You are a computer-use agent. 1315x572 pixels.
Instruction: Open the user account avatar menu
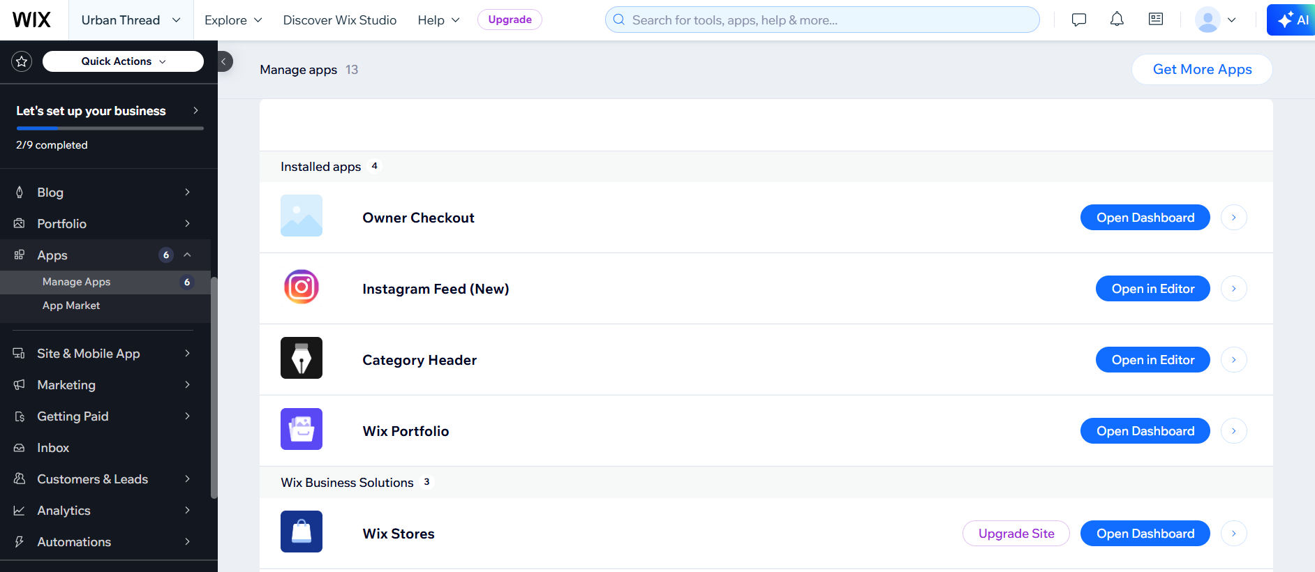[x=1215, y=20]
